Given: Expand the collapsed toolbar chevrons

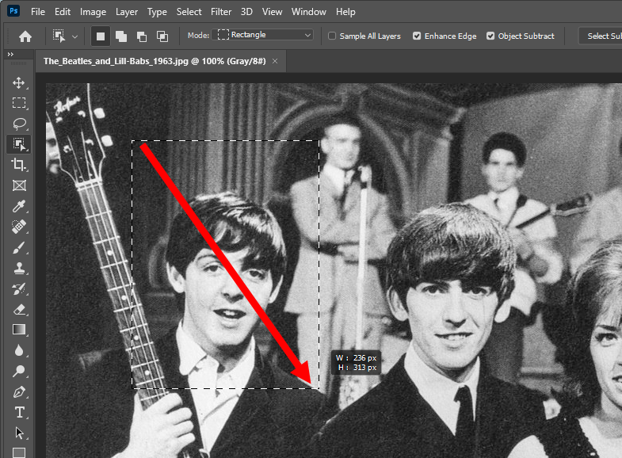Looking at the screenshot, I should 10,55.
